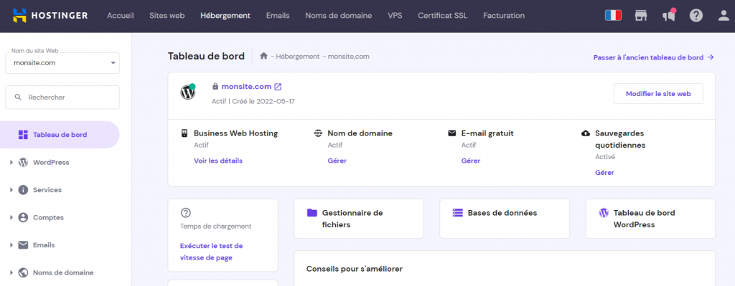Click the 'Actif | Créé le 2022-05-17' text
The width and height of the screenshot is (735, 286).
pos(253,101)
